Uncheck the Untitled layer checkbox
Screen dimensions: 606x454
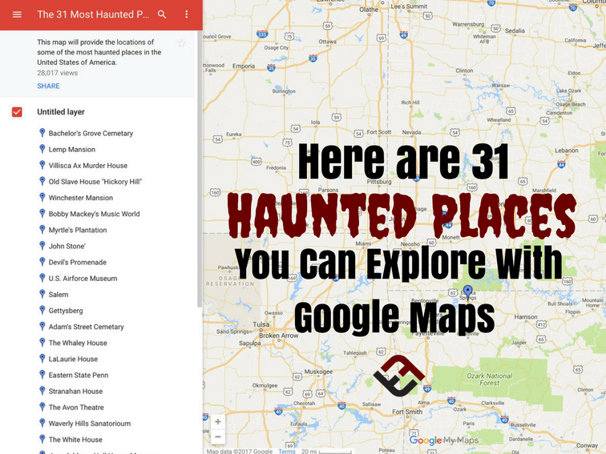17,112
